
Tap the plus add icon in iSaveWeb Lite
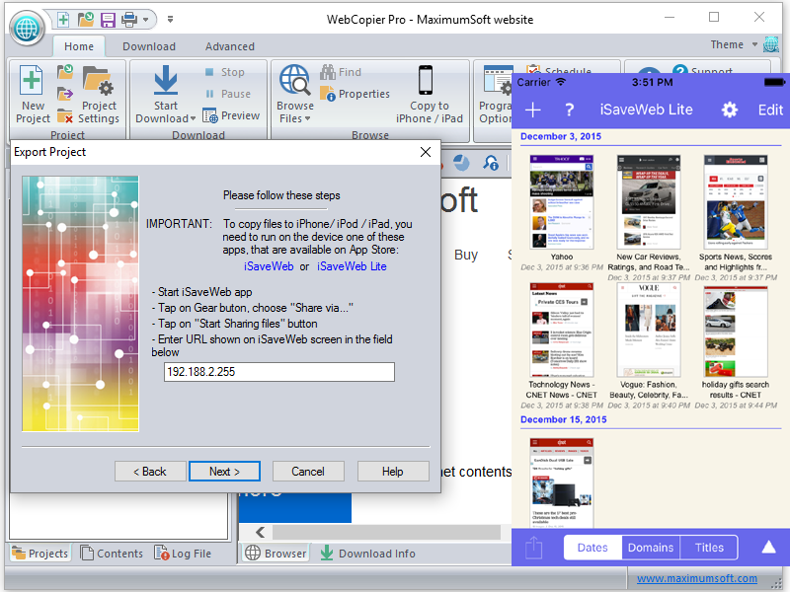click(533, 110)
